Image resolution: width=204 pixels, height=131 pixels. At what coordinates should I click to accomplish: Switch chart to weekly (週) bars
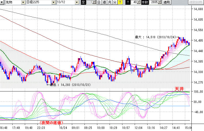pyautogui.click(x=104, y=2)
